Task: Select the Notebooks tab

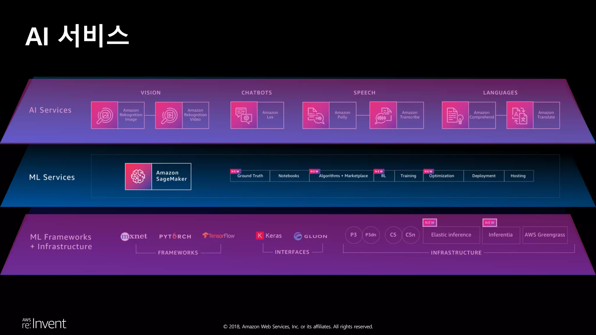Action: 289,176
